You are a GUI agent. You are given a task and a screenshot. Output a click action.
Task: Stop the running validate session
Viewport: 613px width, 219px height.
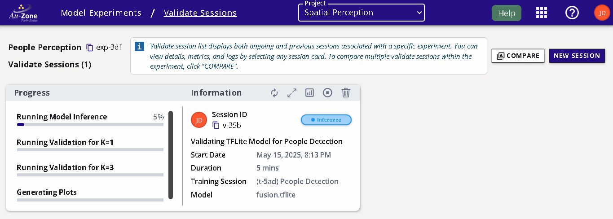click(328, 93)
